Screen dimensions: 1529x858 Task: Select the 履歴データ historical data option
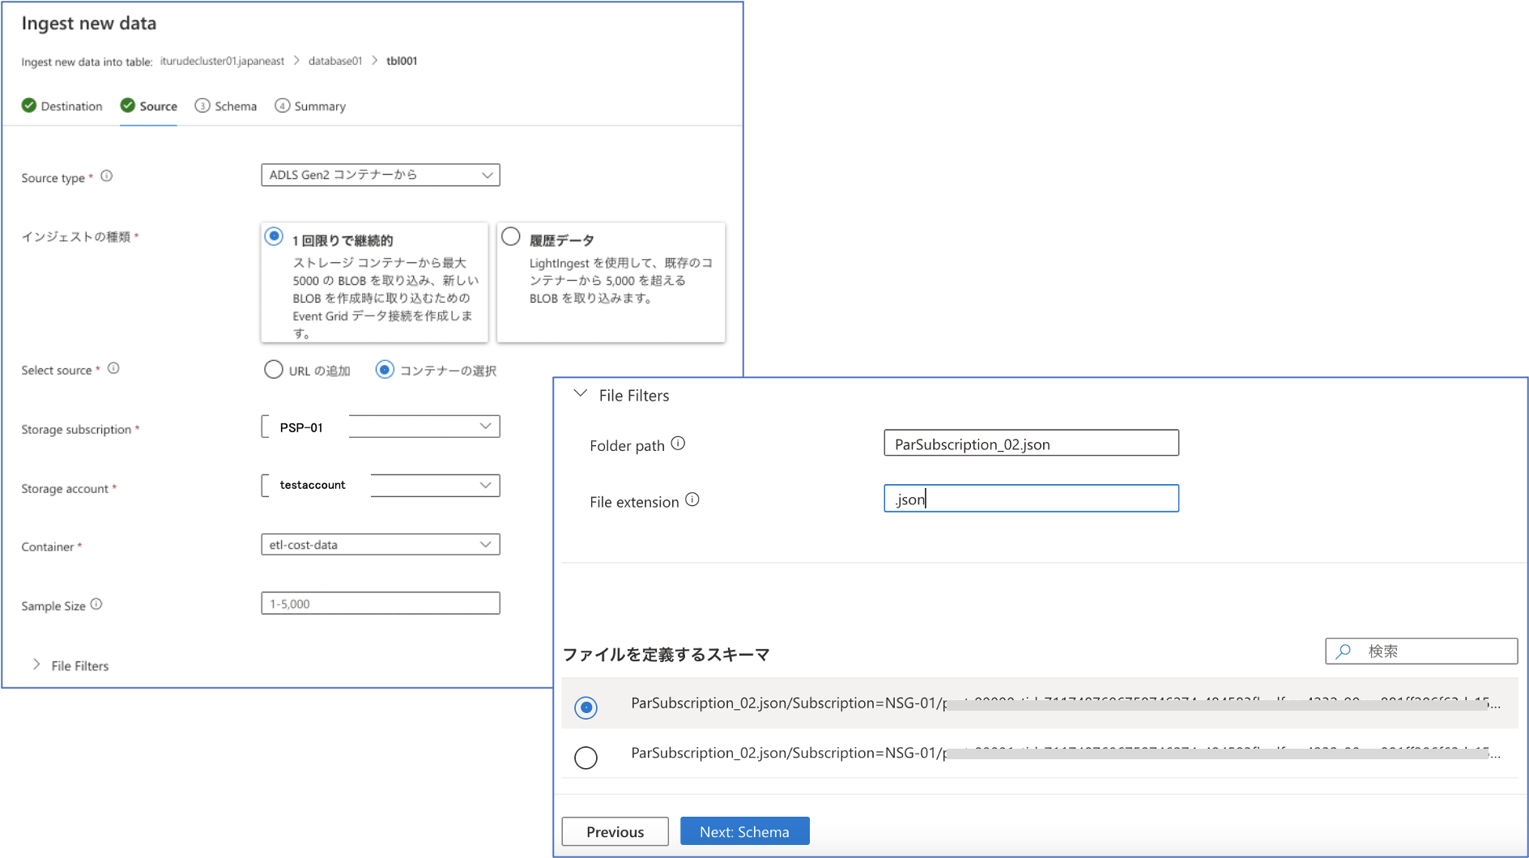511,236
